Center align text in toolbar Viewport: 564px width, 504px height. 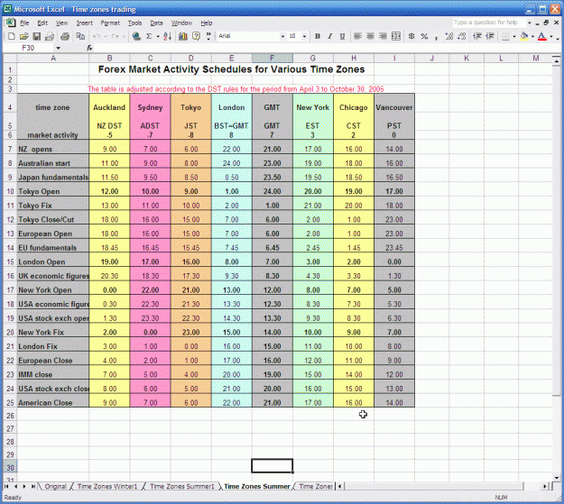pos(370,36)
